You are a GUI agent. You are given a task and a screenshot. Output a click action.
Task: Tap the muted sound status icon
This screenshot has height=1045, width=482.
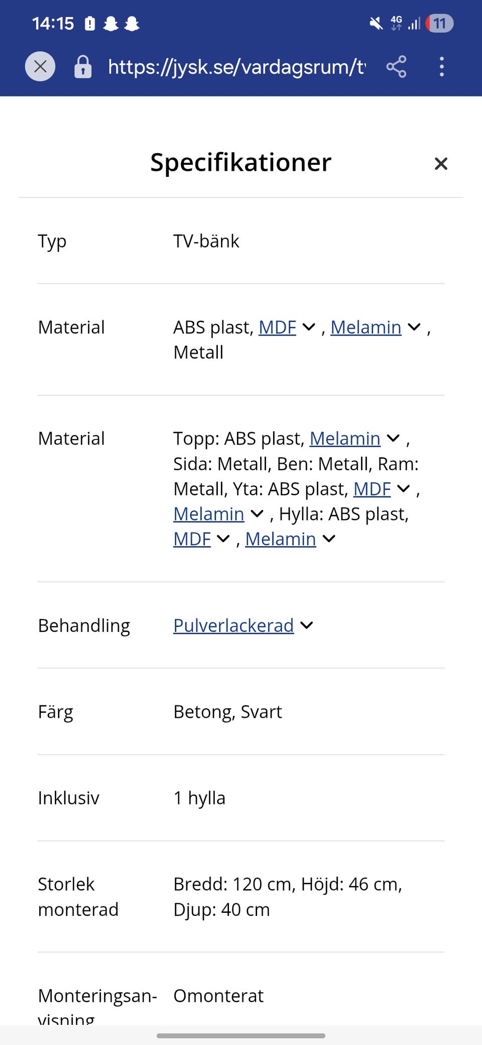376,23
